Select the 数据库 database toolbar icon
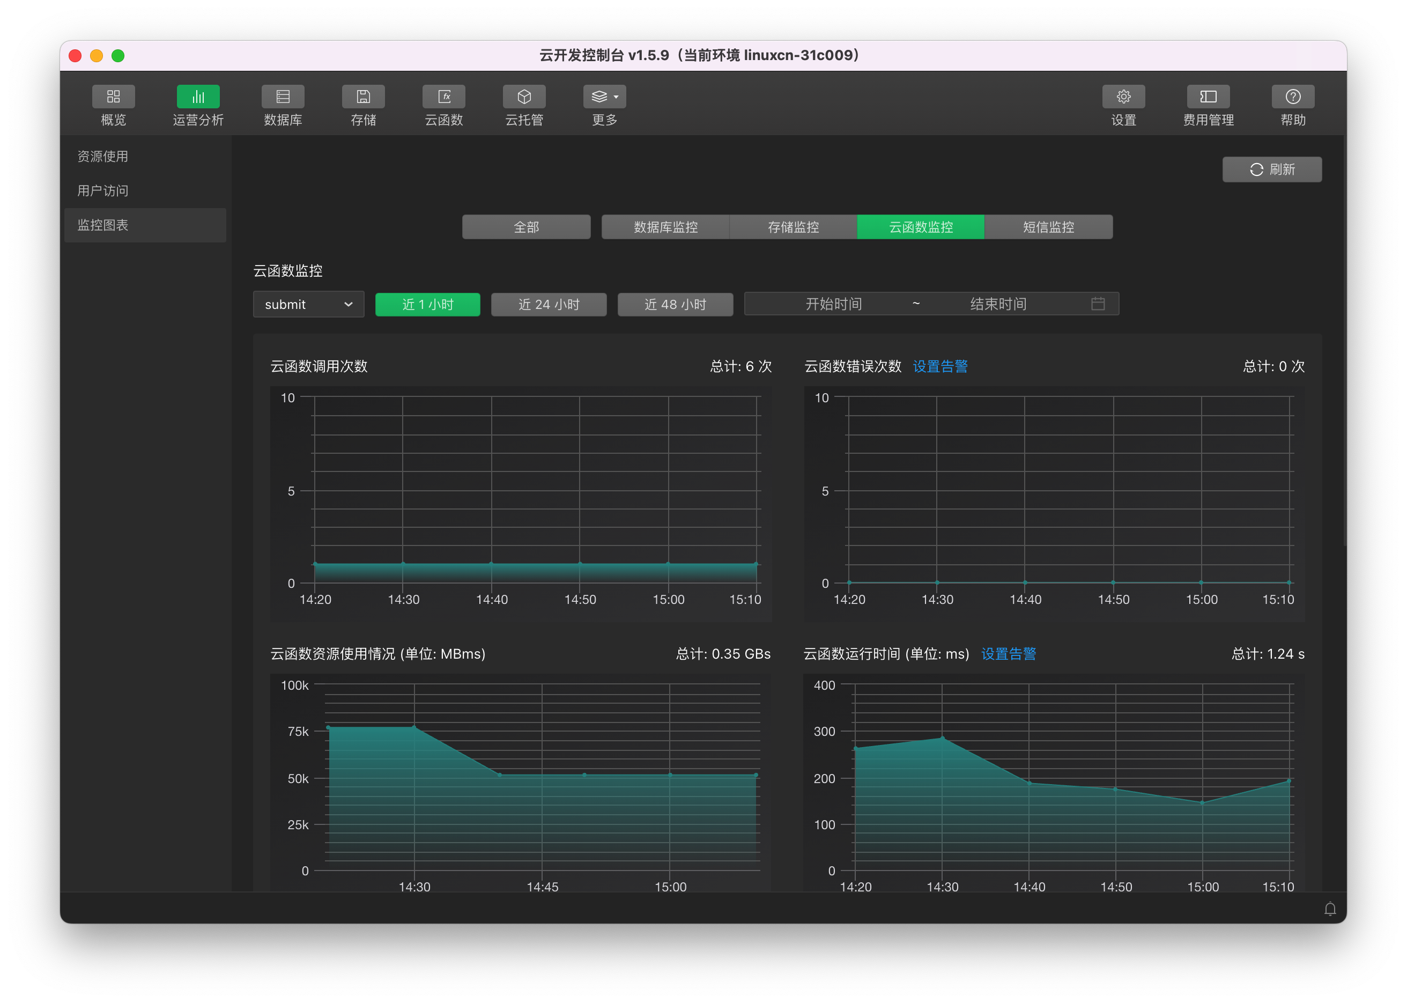The image size is (1407, 1003). pyautogui.click(x=283, y=97)
